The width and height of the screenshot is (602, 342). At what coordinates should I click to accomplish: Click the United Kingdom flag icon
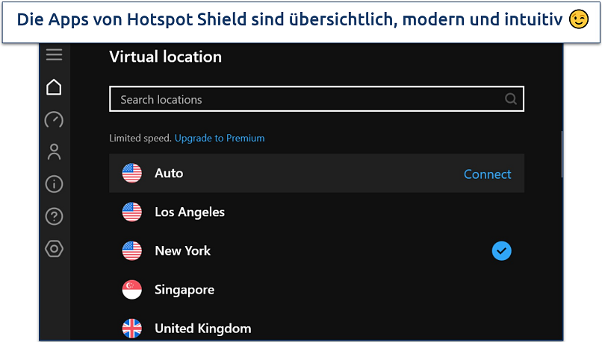pos(132,328)
